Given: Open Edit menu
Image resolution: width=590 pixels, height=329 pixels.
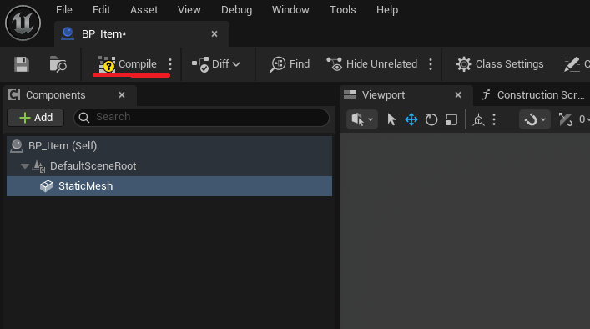Looking at the screenshot, I should (x=101, y=10).
